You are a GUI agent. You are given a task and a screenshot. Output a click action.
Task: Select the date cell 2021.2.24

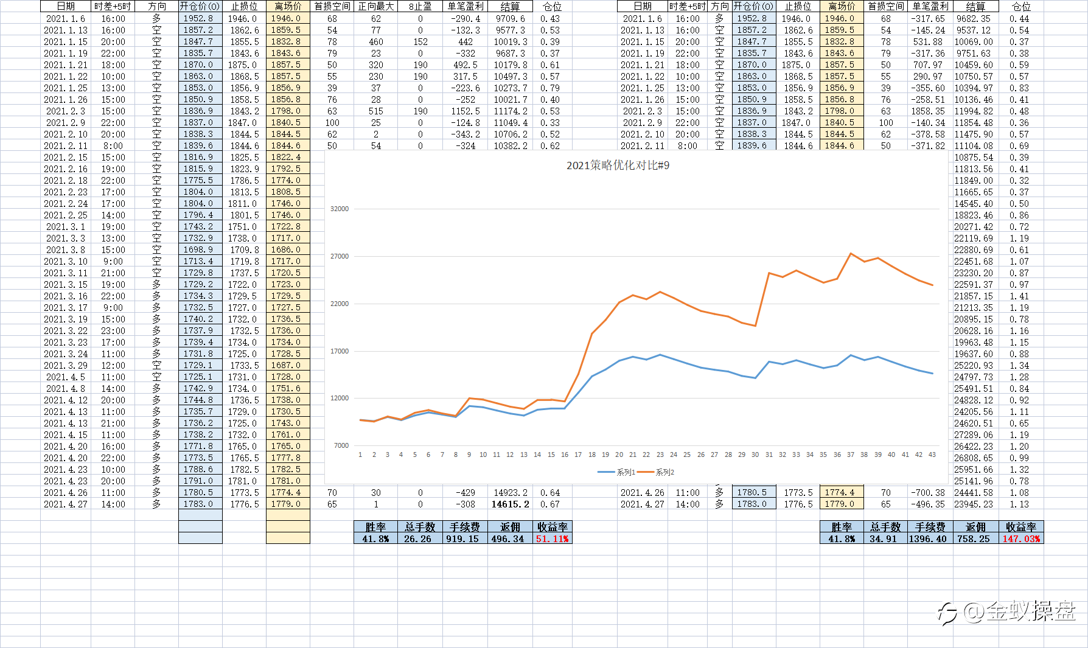click(66, 204)
